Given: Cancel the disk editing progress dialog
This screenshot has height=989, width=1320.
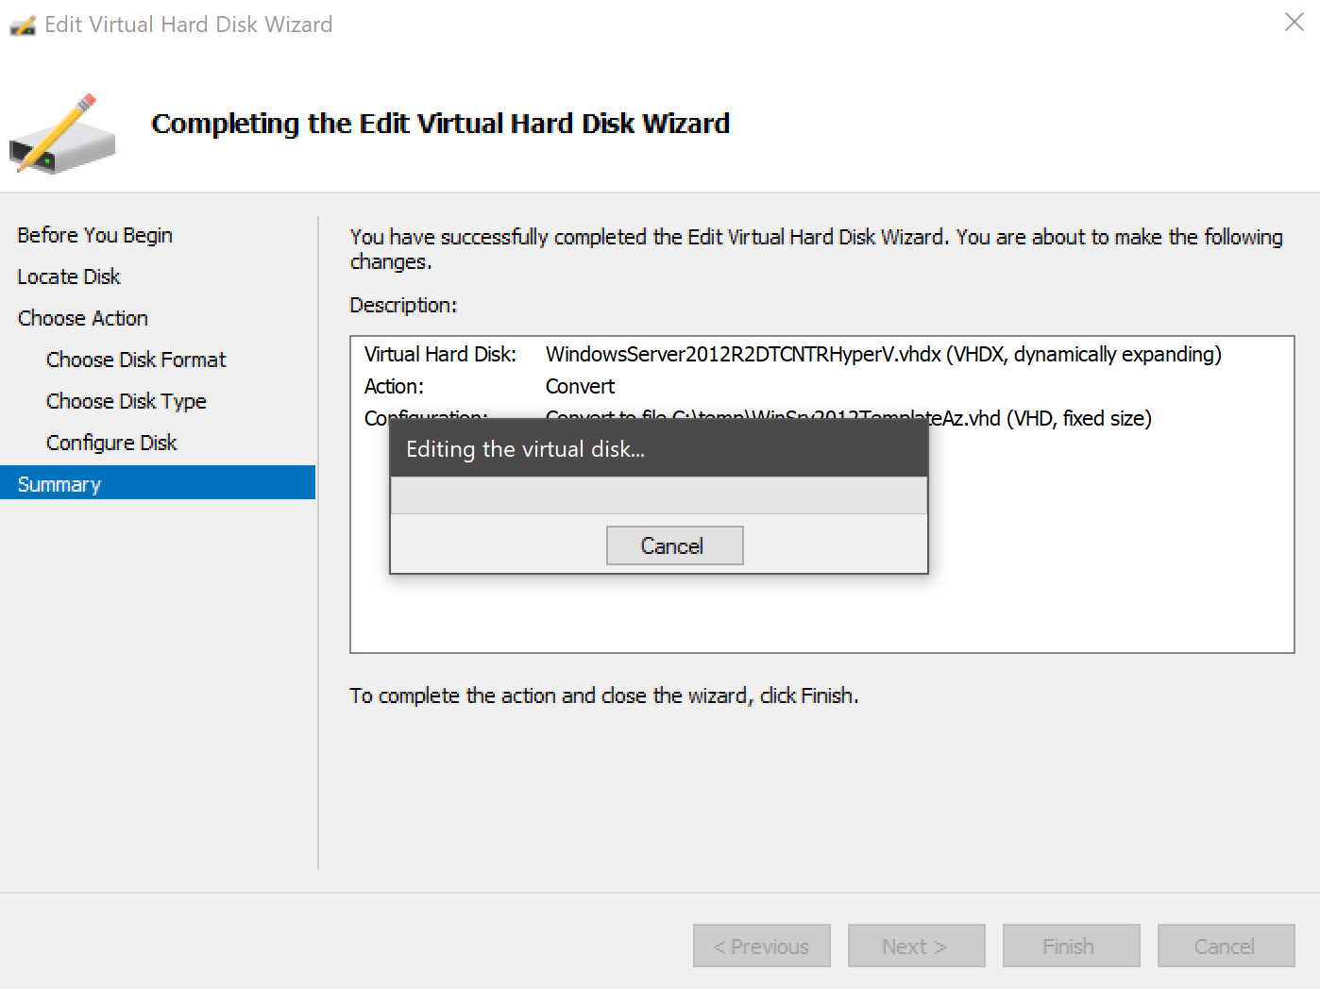Looking at the screenshot, I should coord(674,545).
